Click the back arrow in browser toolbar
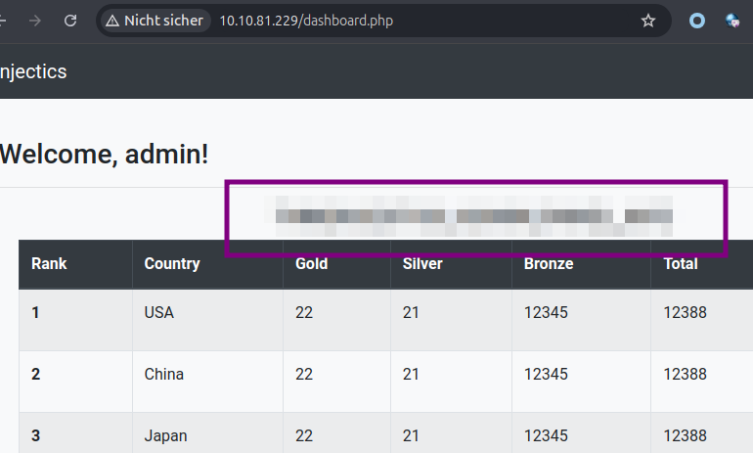This screenshot has width=753, height=453. click(2, 21)
